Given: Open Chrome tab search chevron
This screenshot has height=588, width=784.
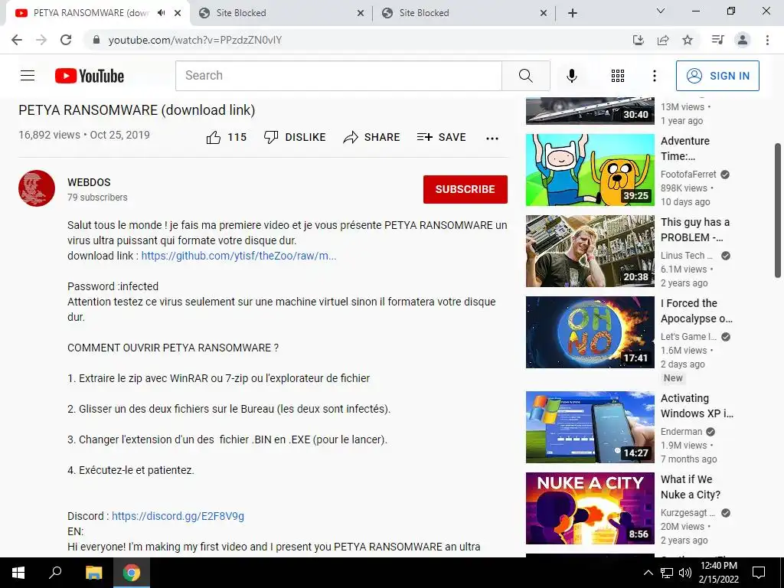Looking at the screenshot, I should coord(661,11).
